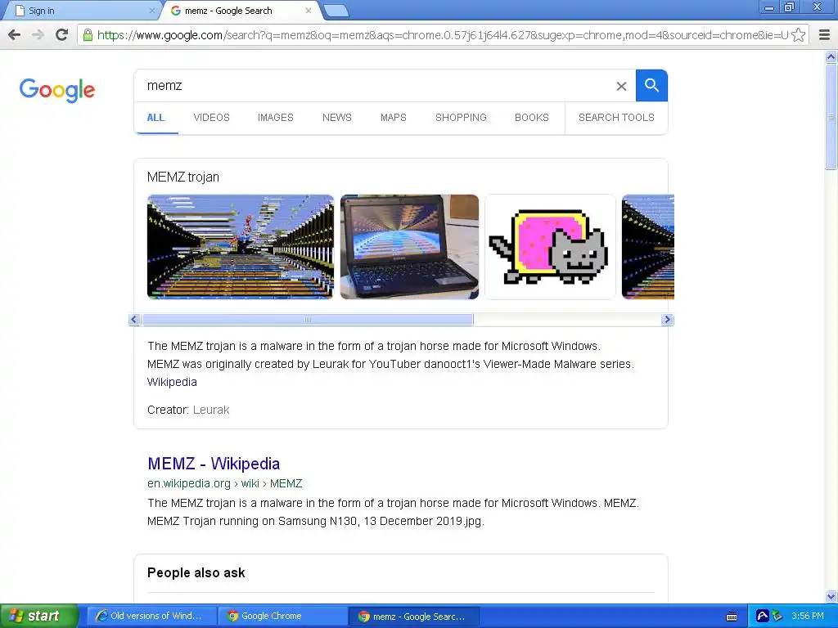Open the Nyan Cat image thumbnail
This screenshot has height=628, width=838.
pos(550,247)
